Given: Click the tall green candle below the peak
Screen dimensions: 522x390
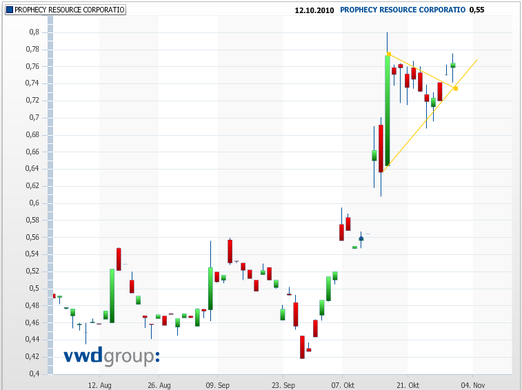Looking at the screenshot, I should (388, 110).
